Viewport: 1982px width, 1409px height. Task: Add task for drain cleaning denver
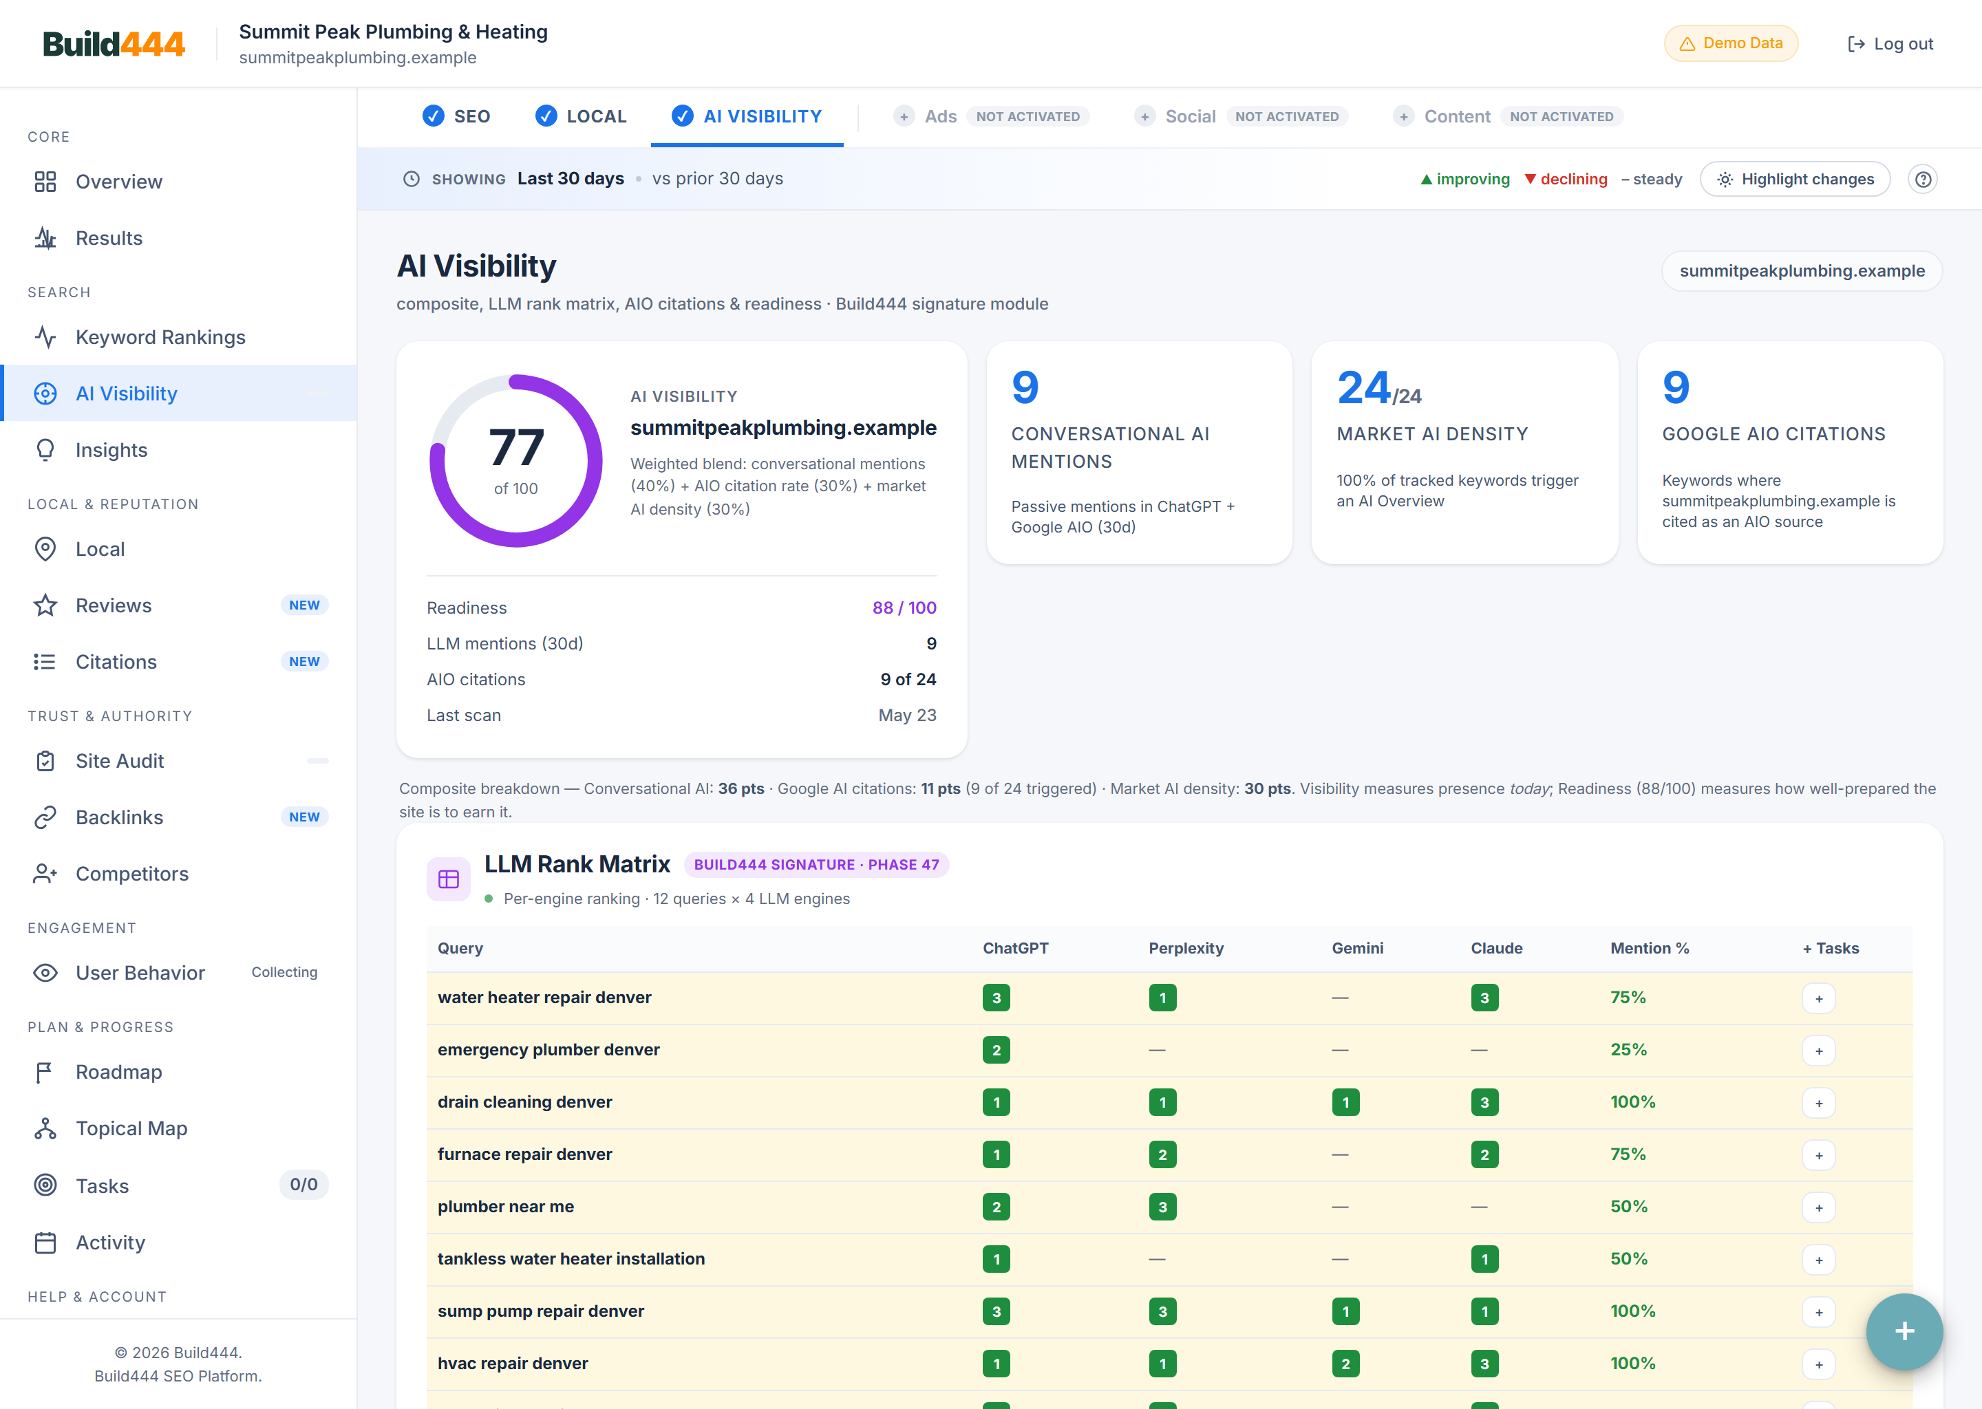point(1818,1103)
